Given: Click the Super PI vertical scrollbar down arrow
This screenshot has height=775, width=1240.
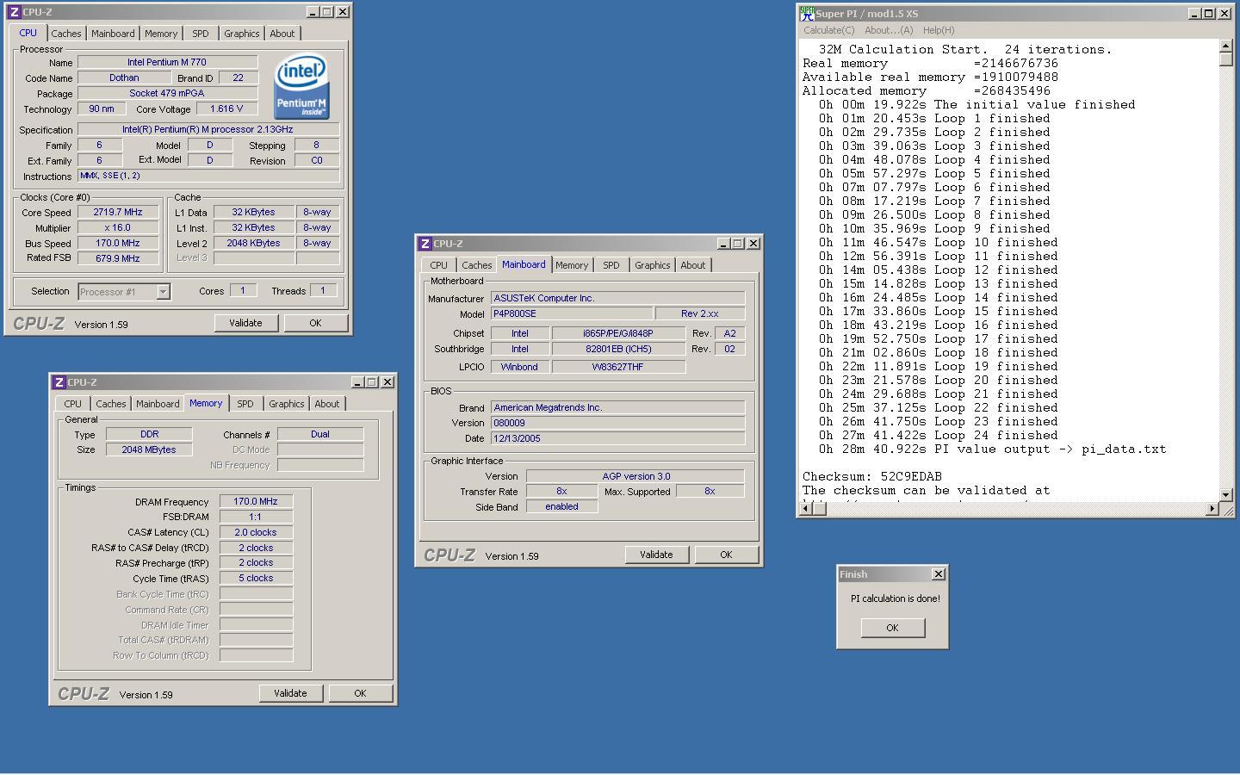Looking at the screenshot, I should coord(1226,494).
